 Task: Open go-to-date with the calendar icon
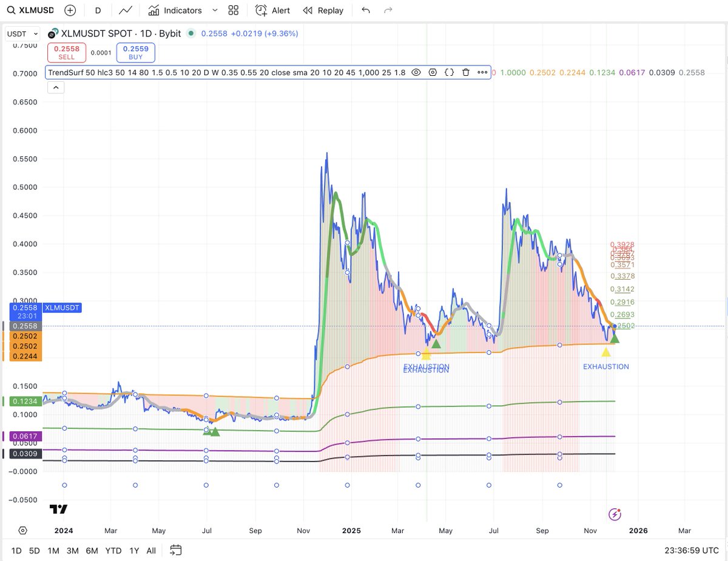coord(175,551)
